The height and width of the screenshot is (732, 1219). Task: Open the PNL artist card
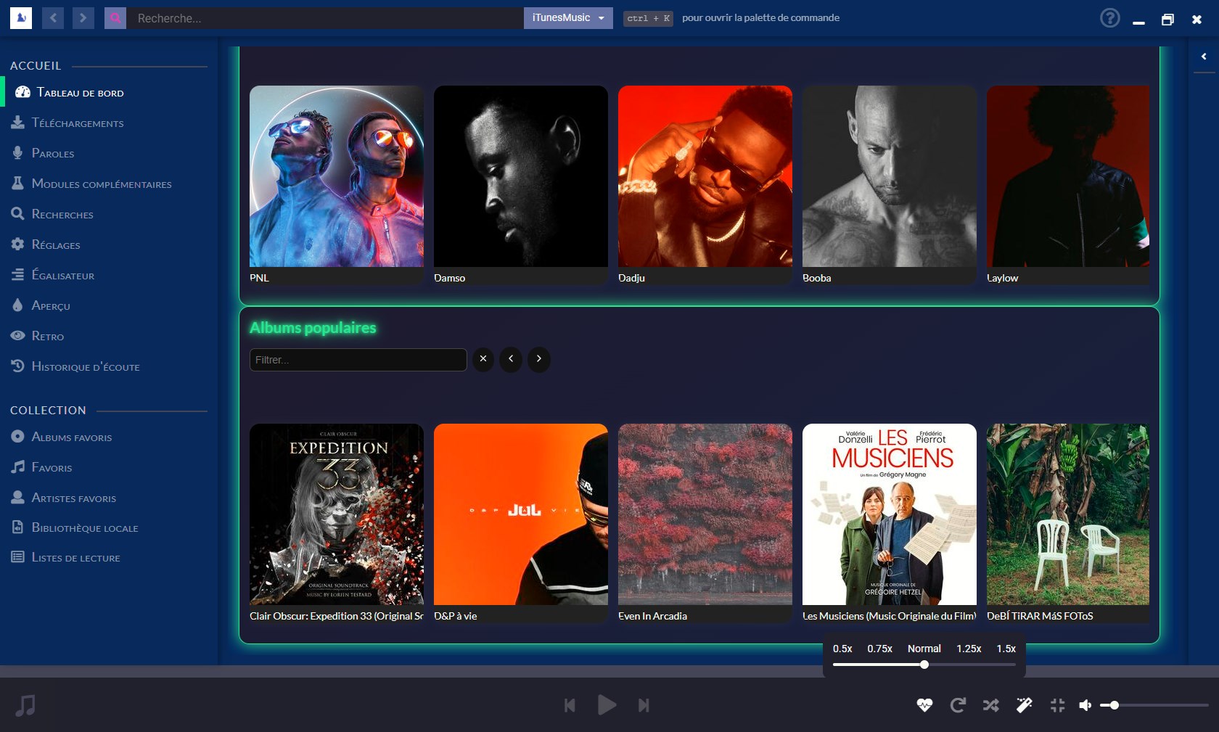tap(337, 185)
